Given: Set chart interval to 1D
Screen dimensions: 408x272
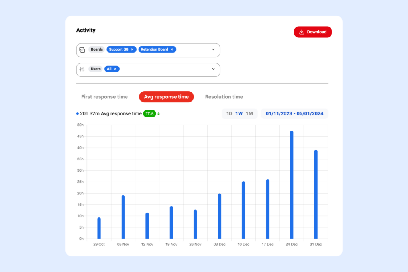Looking at the screenshot, I should point(229,113).
